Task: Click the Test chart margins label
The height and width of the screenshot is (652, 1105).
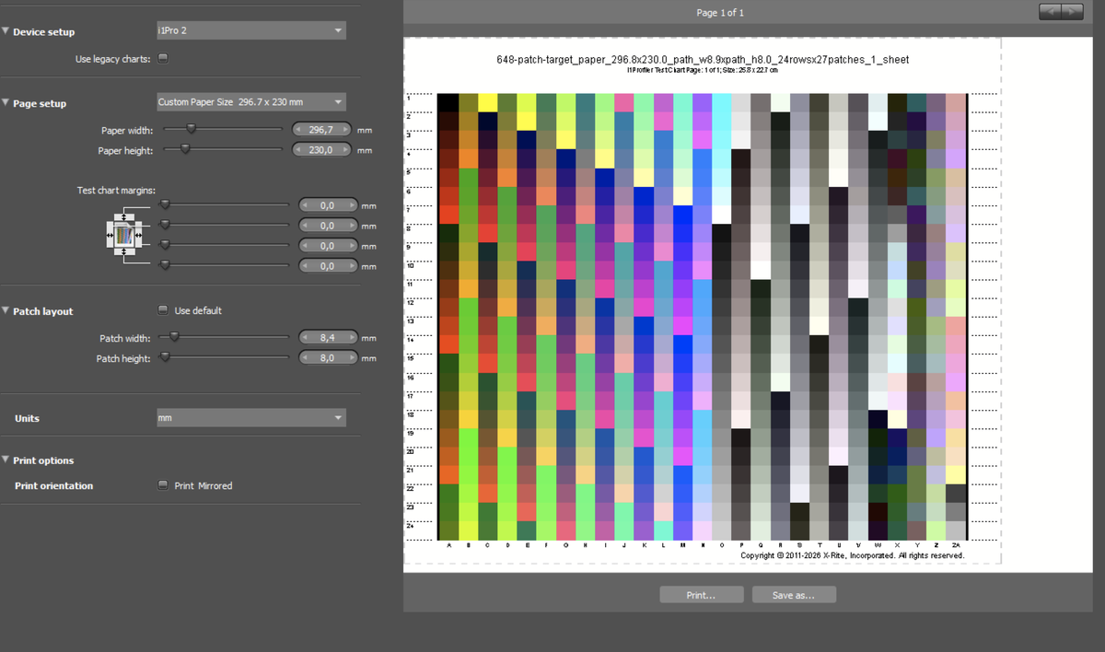Action: (x=117, y=190)
